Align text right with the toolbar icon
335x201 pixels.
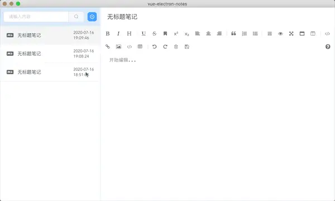(x=219, y=33)
